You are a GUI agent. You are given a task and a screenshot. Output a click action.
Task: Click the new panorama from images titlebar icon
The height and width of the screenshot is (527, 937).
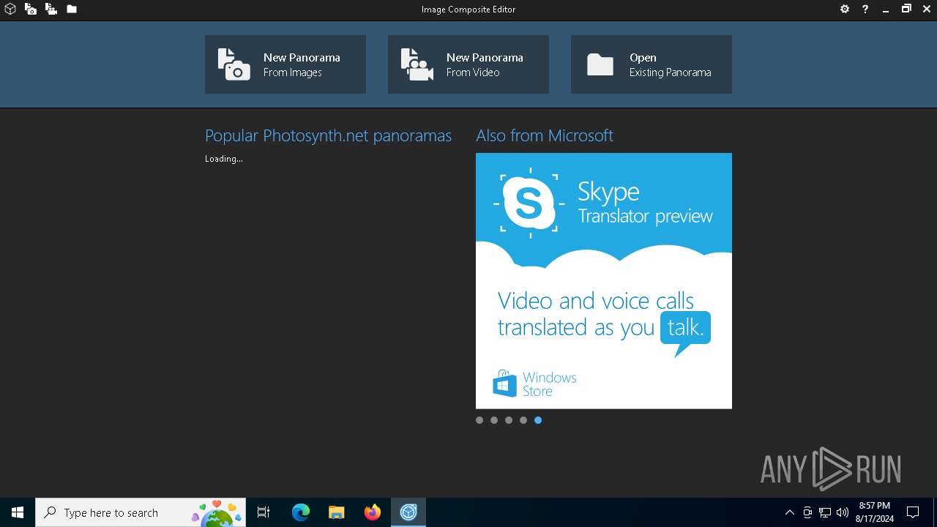[x=31, y=10]
